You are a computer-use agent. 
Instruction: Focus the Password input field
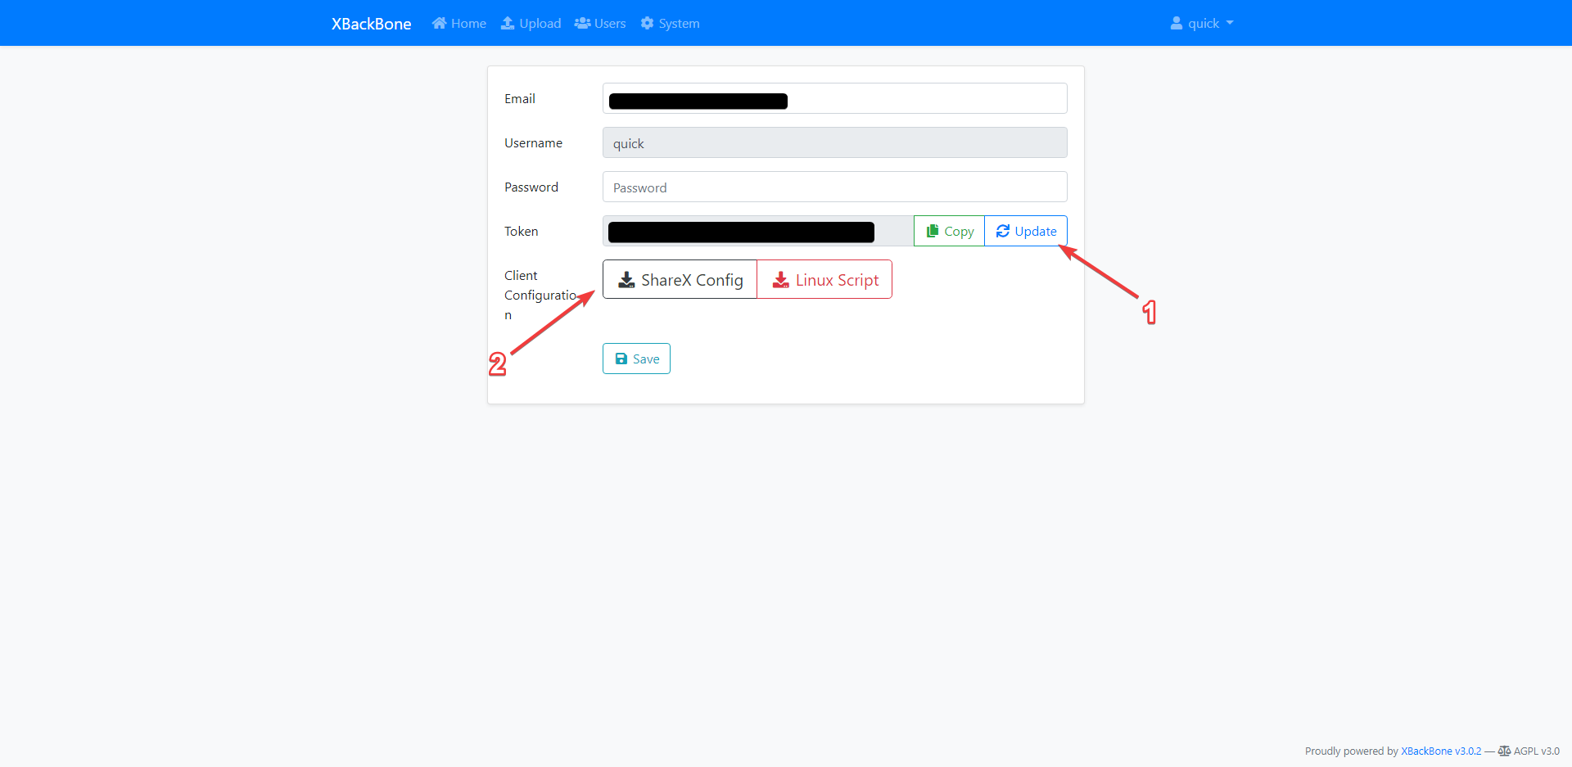point(834,187)
